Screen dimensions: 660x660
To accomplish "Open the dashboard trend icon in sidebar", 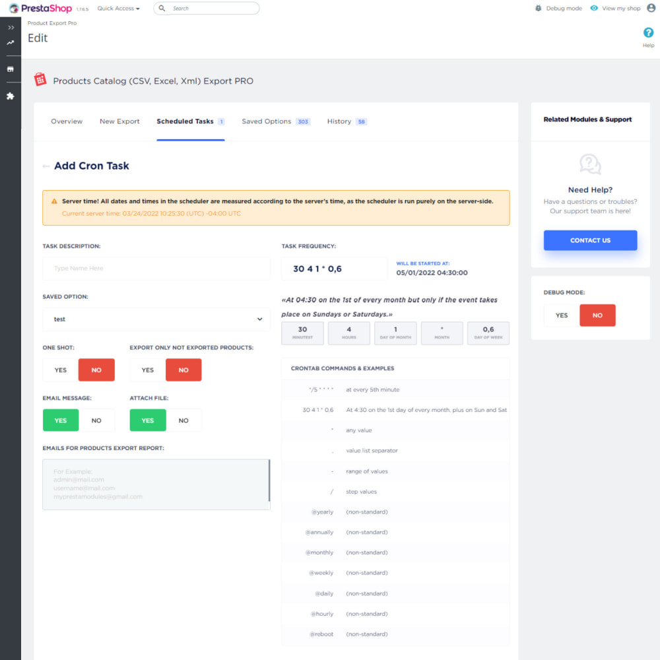I will [11, 43].
